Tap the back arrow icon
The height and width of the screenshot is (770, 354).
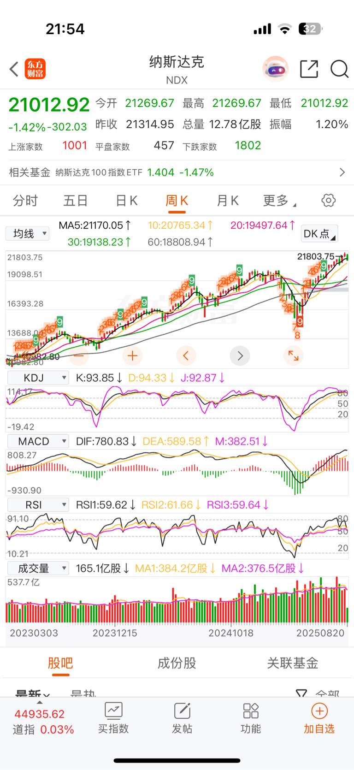tap(14, 69)
